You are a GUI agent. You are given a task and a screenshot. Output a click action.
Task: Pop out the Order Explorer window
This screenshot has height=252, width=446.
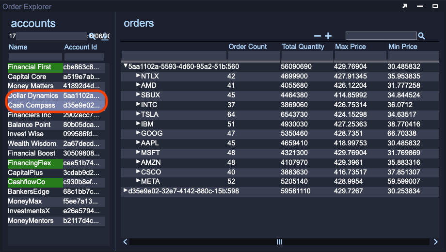[x=405, y=6]
